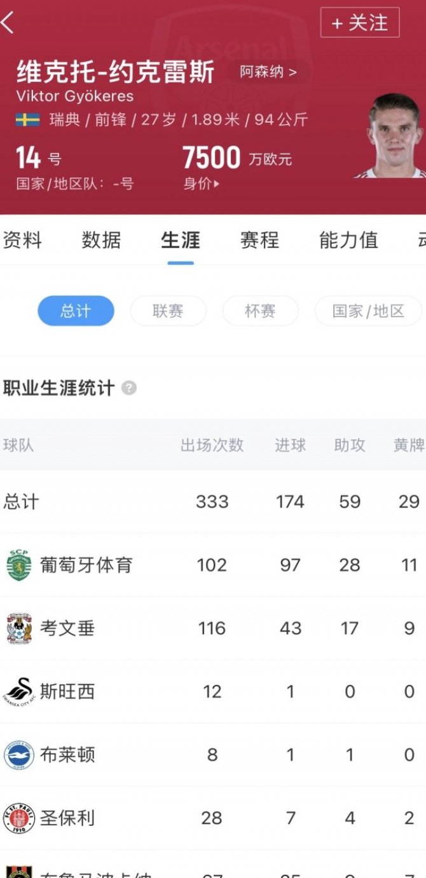Viewport: 426px width, 878px height.
Task: Tap the 圣保利 club crest icon
Action: [x=19, y=818]
